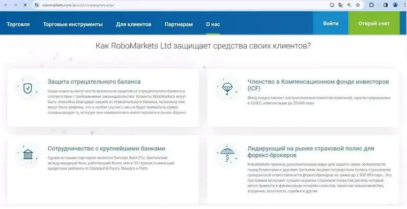Toggle the browser side panel icon
This screenshot has height=209, width=407.
(x=386, y=5)
